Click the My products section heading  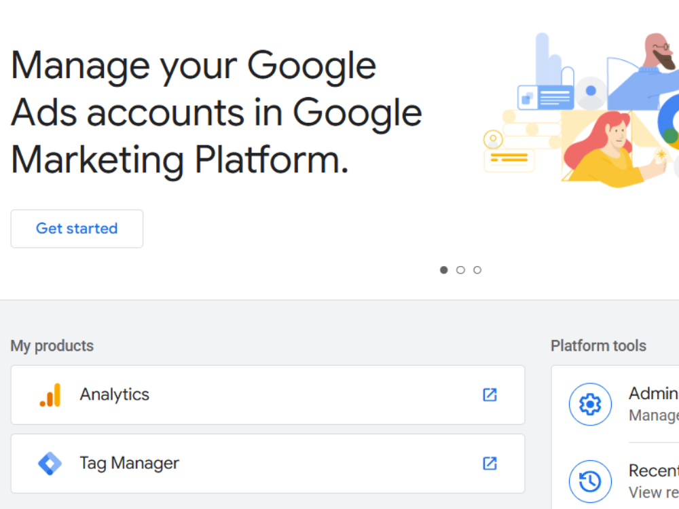coord(52,346)
